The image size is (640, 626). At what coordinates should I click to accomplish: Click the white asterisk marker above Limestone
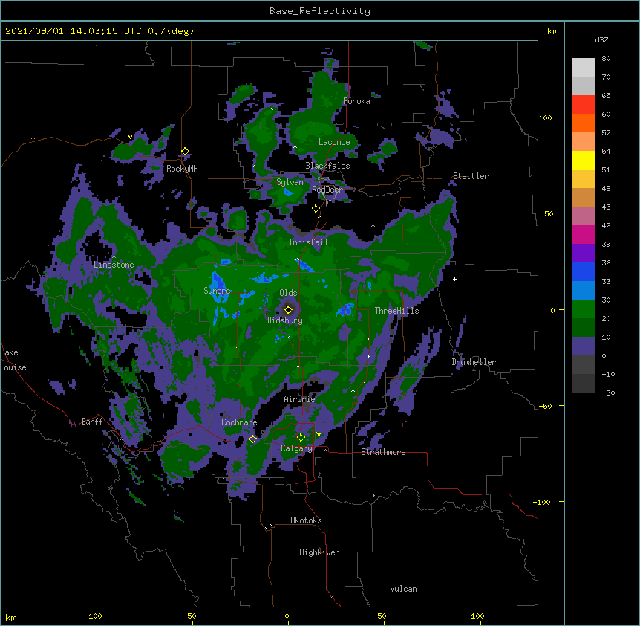click(114, 257)
